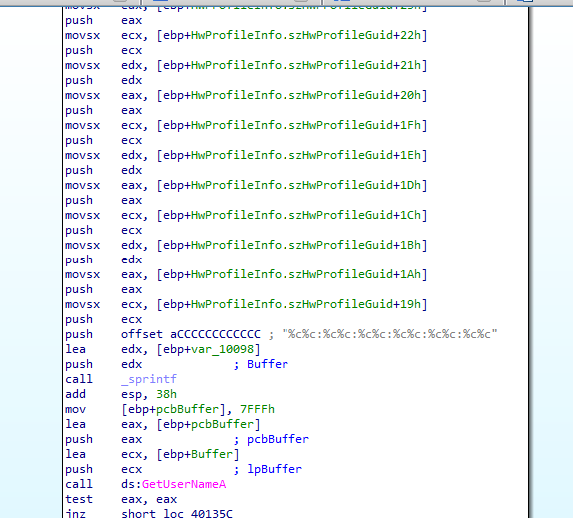Select the movsx edx line with szHwProfileGuid+1Bh
This screenshot has height=518, width=573.
click(x=247, y=246)
